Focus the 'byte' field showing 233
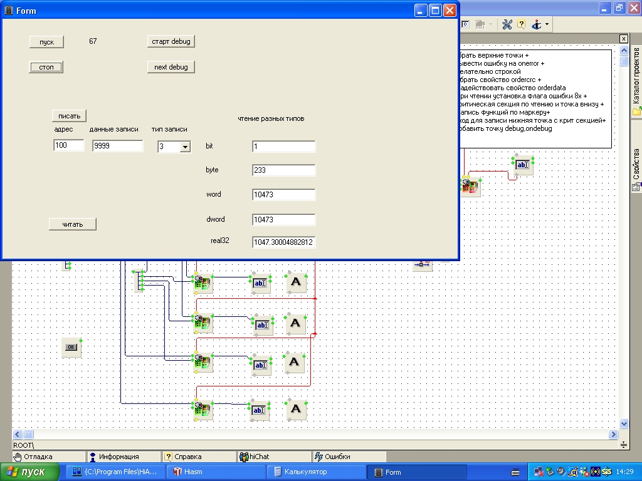Viewport: 642px width, 481px height. click(284, 170)
